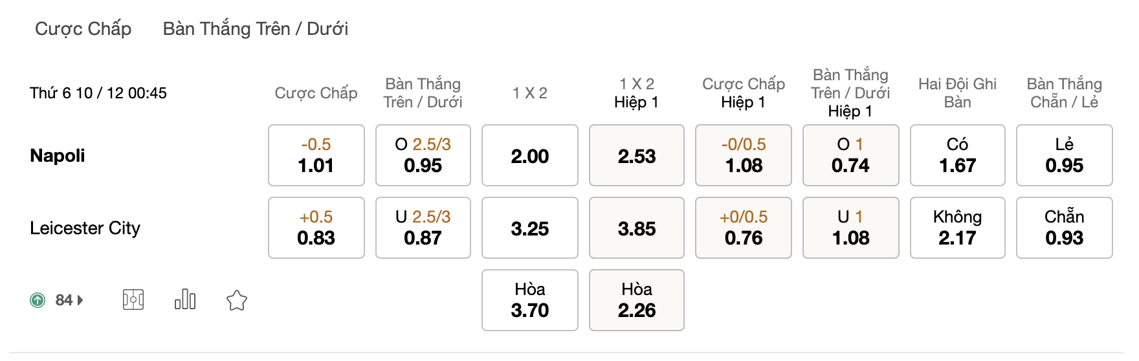Bet Napoli win 1X2 at 2.00
Viewport: 1139px width, 361px height.
pyautogui.click(x=530, y=155)
